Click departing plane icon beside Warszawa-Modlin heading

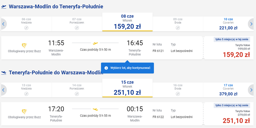[x=4, y=7]
